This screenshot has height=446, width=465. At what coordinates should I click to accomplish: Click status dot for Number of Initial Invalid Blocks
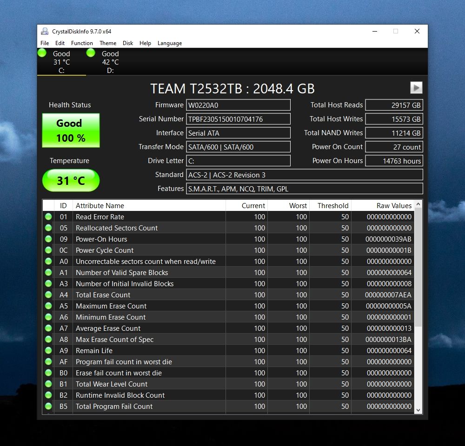tap(48, 283)
